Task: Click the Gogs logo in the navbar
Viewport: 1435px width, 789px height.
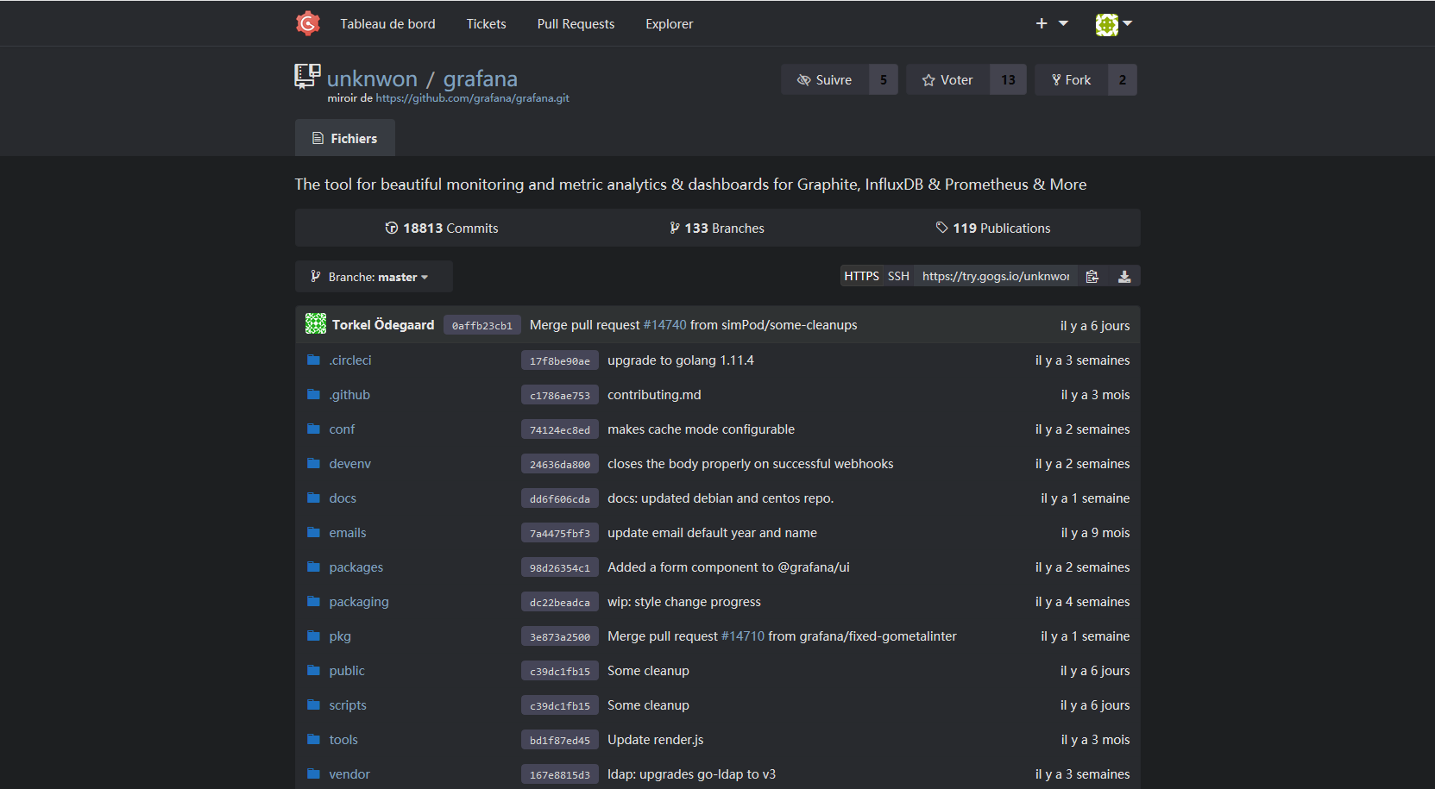Action: (308, 23)
